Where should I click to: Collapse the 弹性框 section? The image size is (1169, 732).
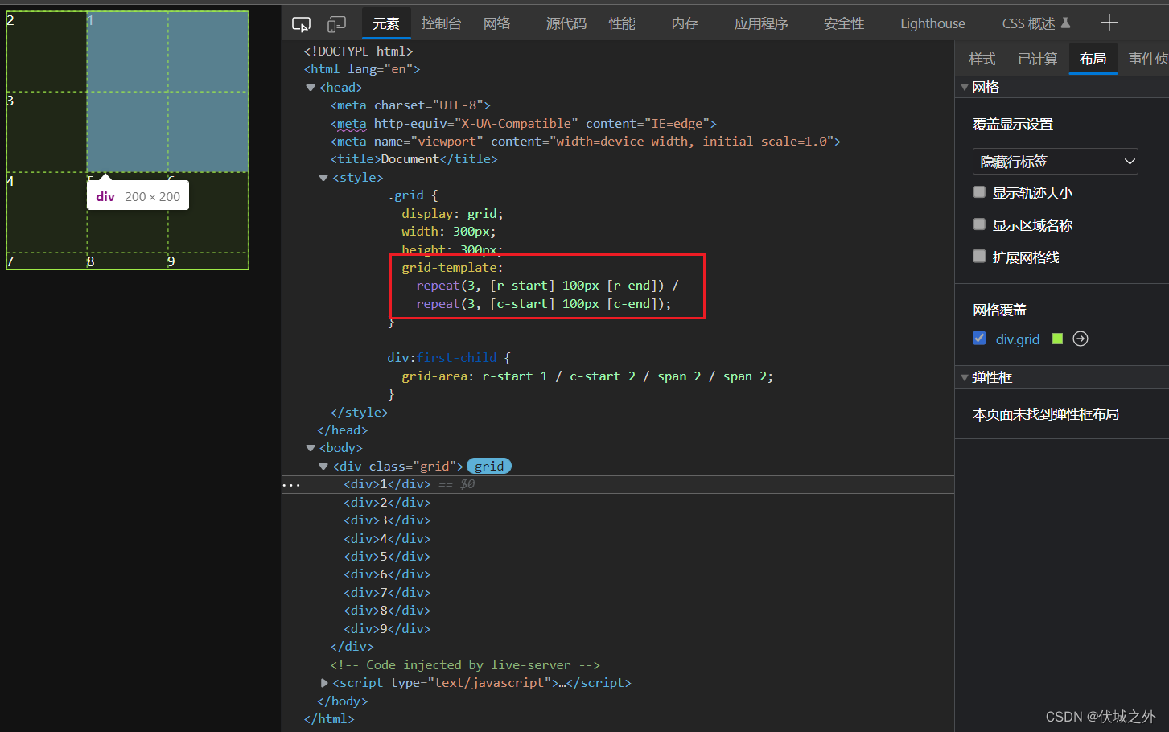coord(965,377)
